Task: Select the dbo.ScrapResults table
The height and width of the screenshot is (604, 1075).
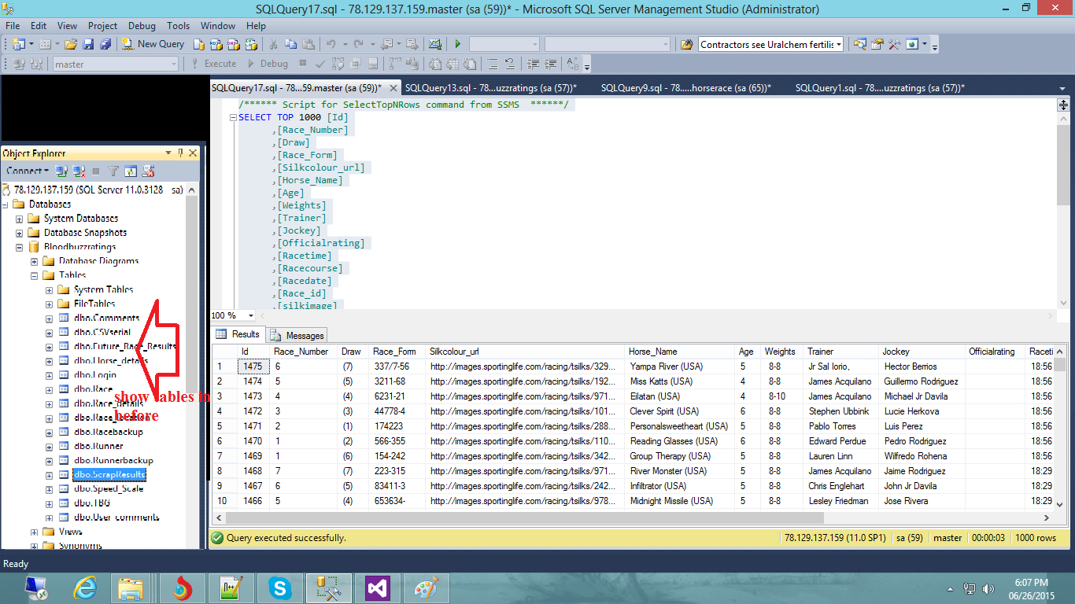Action: tap(109, 474)
